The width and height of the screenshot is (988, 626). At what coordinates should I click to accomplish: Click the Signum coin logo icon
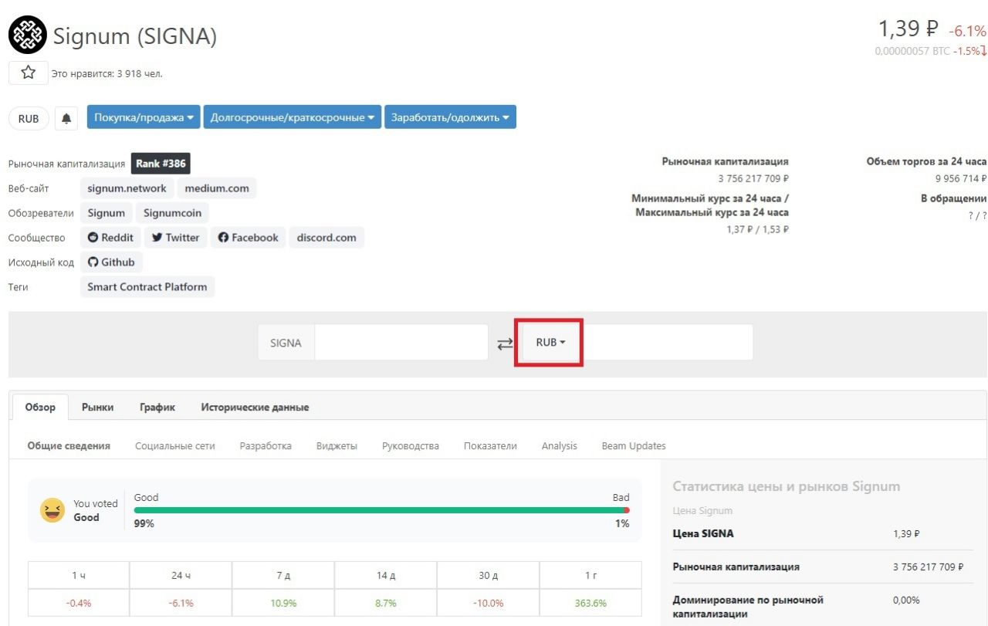pos(28,35)
